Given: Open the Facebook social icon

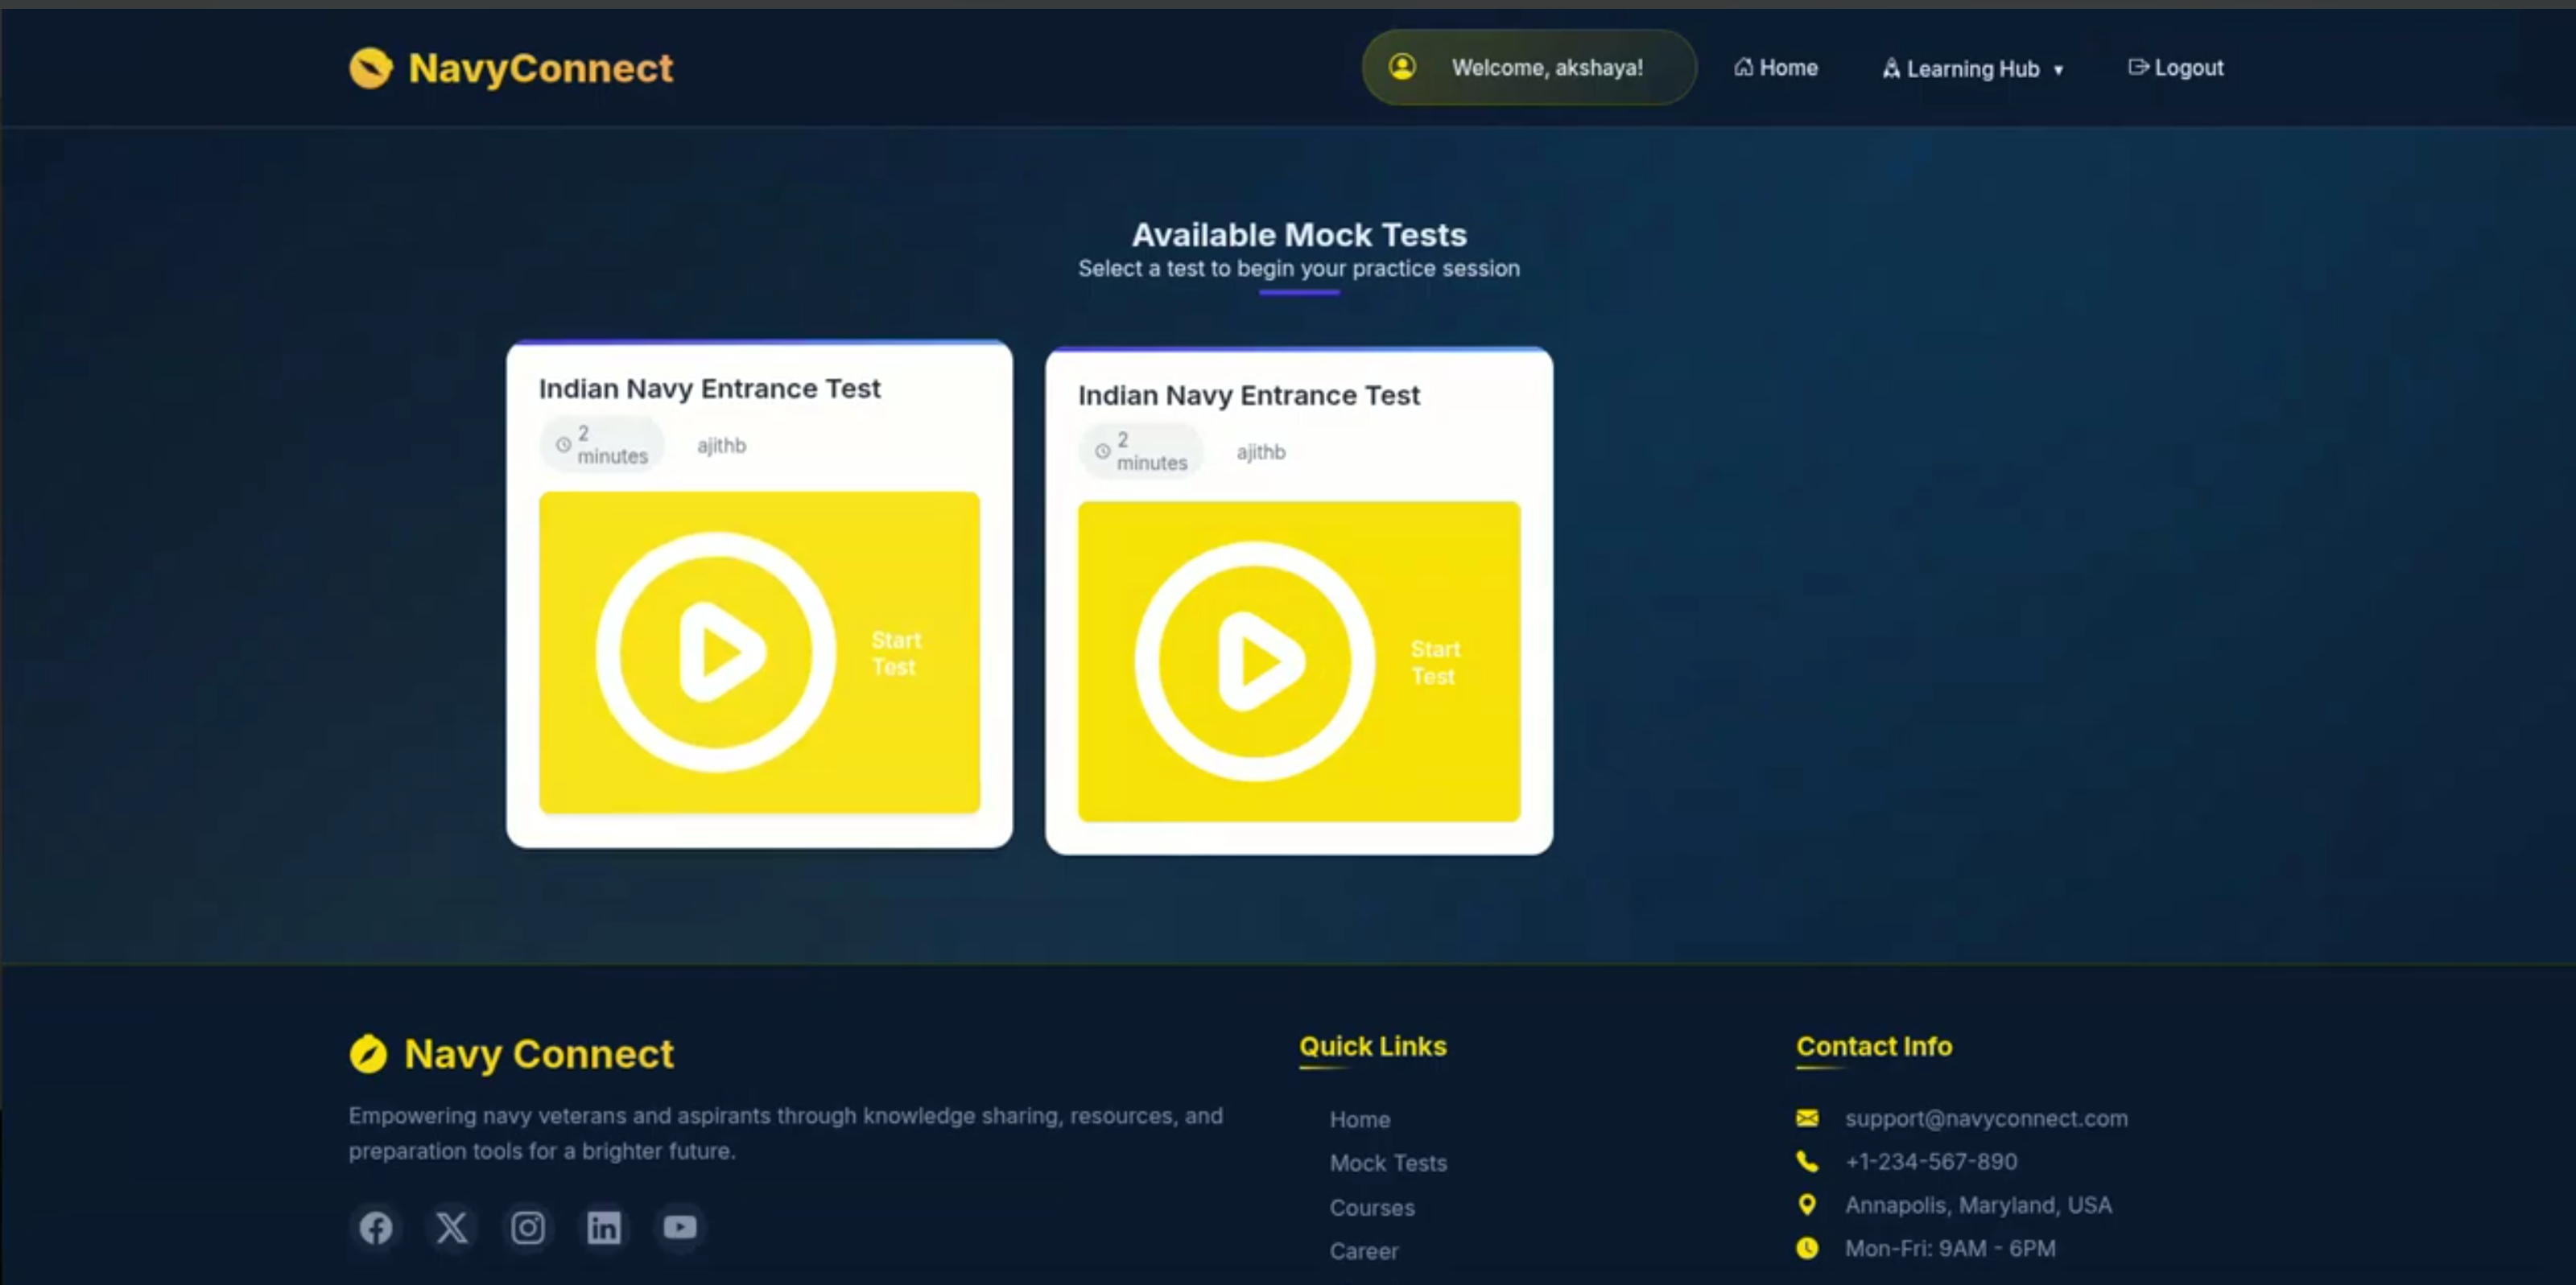Looking at the screenshot, I should 376,1227.
